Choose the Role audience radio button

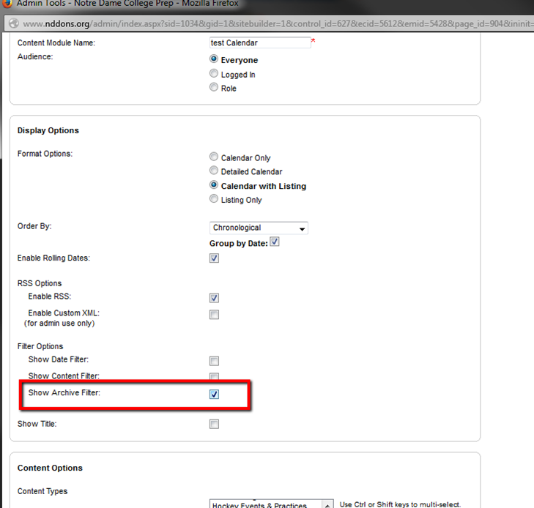(214, 87)
